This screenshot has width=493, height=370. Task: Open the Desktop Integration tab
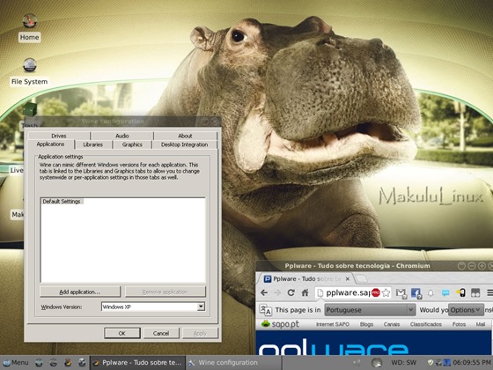(x=184, y=144)
